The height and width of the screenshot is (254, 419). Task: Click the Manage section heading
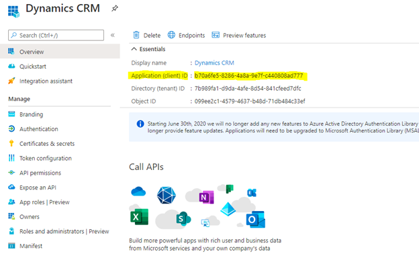[x=19, y=99]
